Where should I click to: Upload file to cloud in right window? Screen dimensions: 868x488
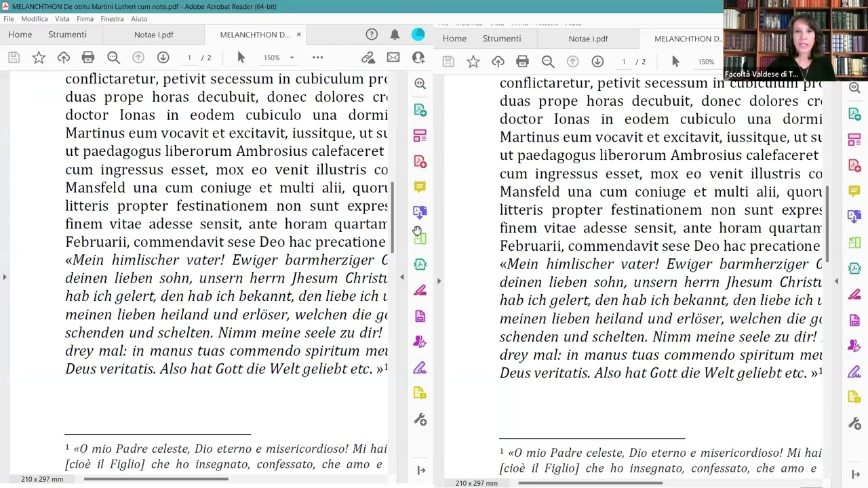498,62
